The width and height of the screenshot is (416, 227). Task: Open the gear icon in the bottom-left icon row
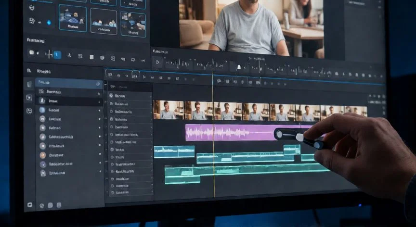click(42, 205)
